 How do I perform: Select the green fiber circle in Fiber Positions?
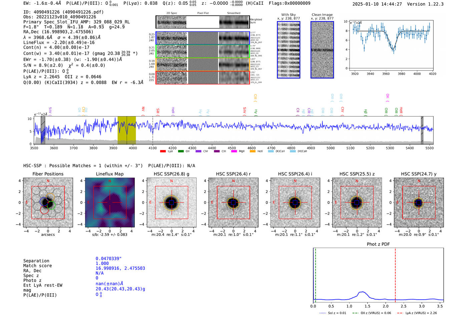pos(51,205)
